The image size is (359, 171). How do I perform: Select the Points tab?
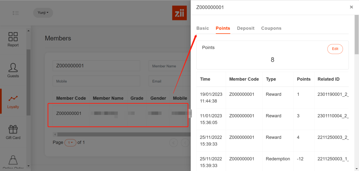point(223,28)
